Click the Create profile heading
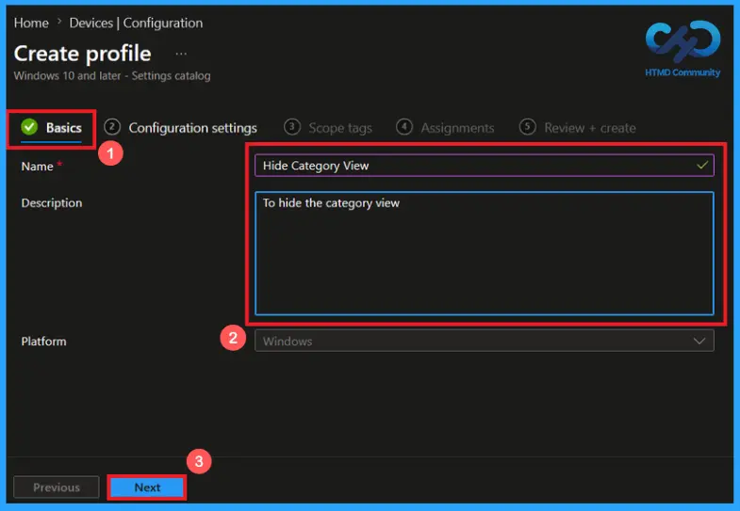The width and height of the screenshot is (740, 511). [83, 54]
